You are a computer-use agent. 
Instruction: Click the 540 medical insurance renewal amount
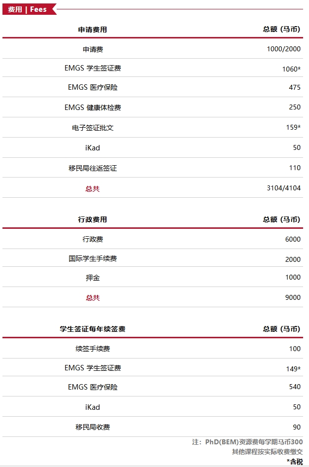[295, 387]
